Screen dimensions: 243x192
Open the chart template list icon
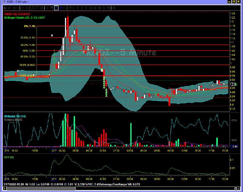coord(14,8)
